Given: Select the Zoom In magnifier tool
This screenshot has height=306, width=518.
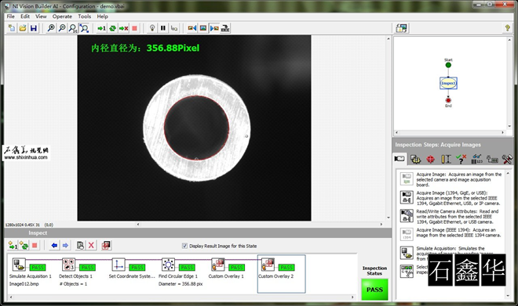Looking at the screenshot, I should coord(51,28).
